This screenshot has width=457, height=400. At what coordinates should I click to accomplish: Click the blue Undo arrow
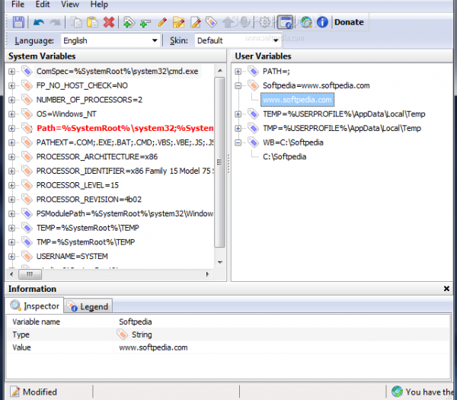pos(39,22)
